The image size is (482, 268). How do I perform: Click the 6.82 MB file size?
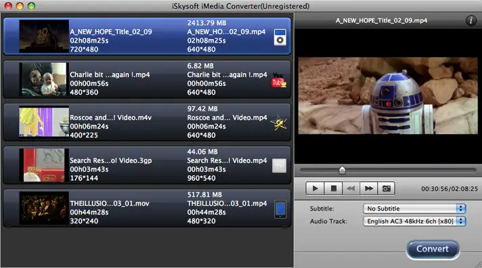(200, 66)
